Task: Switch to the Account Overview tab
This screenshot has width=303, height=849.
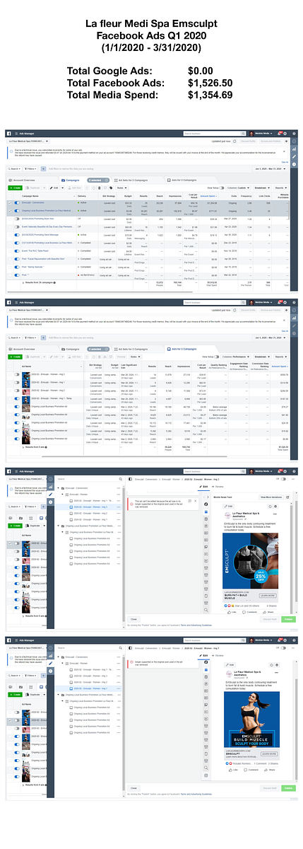Action: [x=25, y=180]
